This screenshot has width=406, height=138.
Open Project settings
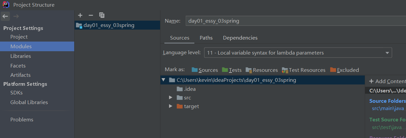(37, 37)
